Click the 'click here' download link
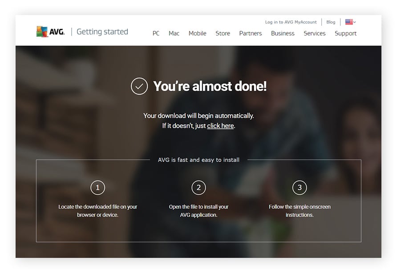Screen dimensions: 397x273 point(220,126)
